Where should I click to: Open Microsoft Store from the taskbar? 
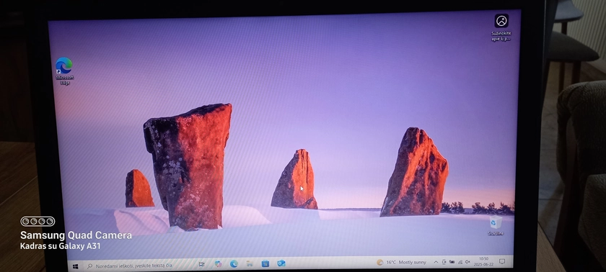coord(265,263)
